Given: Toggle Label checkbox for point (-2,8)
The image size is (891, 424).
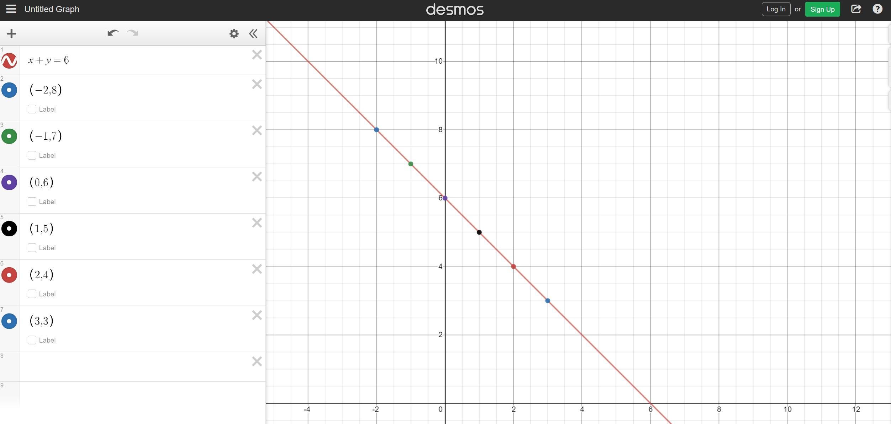Looking at the screenshot, I should click(x=31, y=109).
